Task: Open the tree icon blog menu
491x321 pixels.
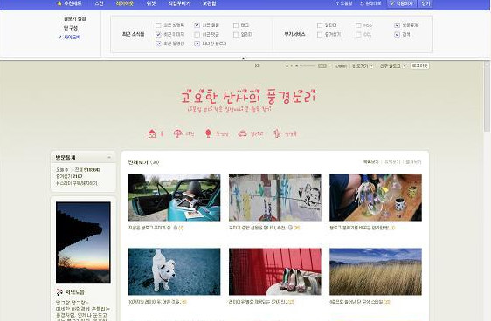Action: (208, 133)
